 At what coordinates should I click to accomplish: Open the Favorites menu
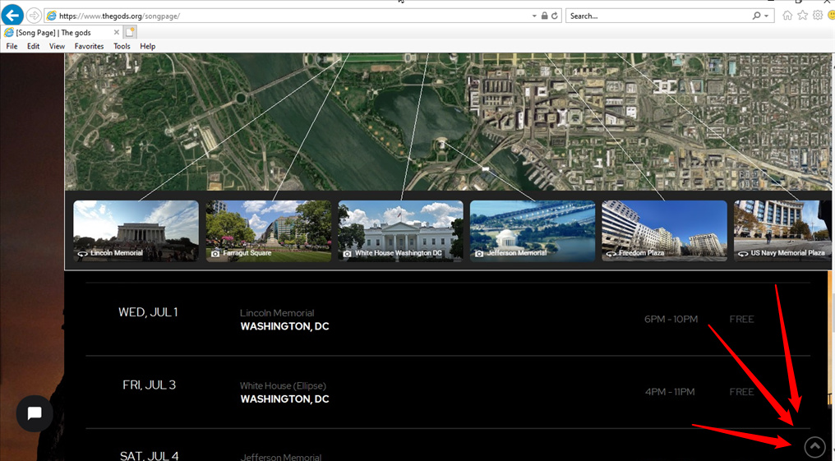(89, 46)
